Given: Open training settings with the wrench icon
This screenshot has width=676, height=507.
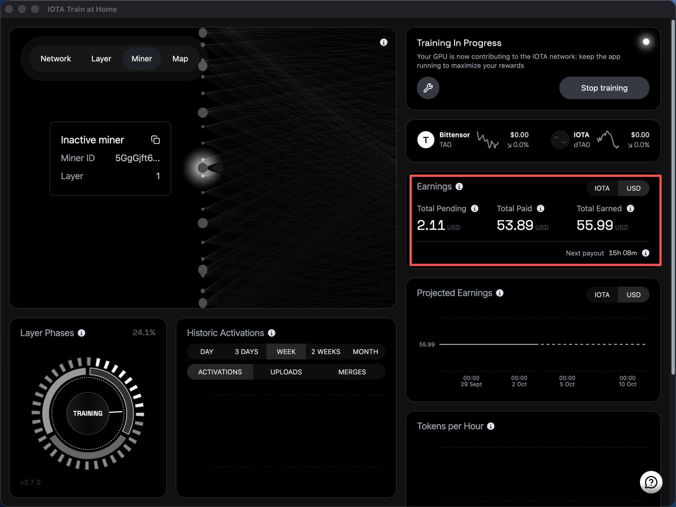Looking at the screenshot, I should pos(428,88).
